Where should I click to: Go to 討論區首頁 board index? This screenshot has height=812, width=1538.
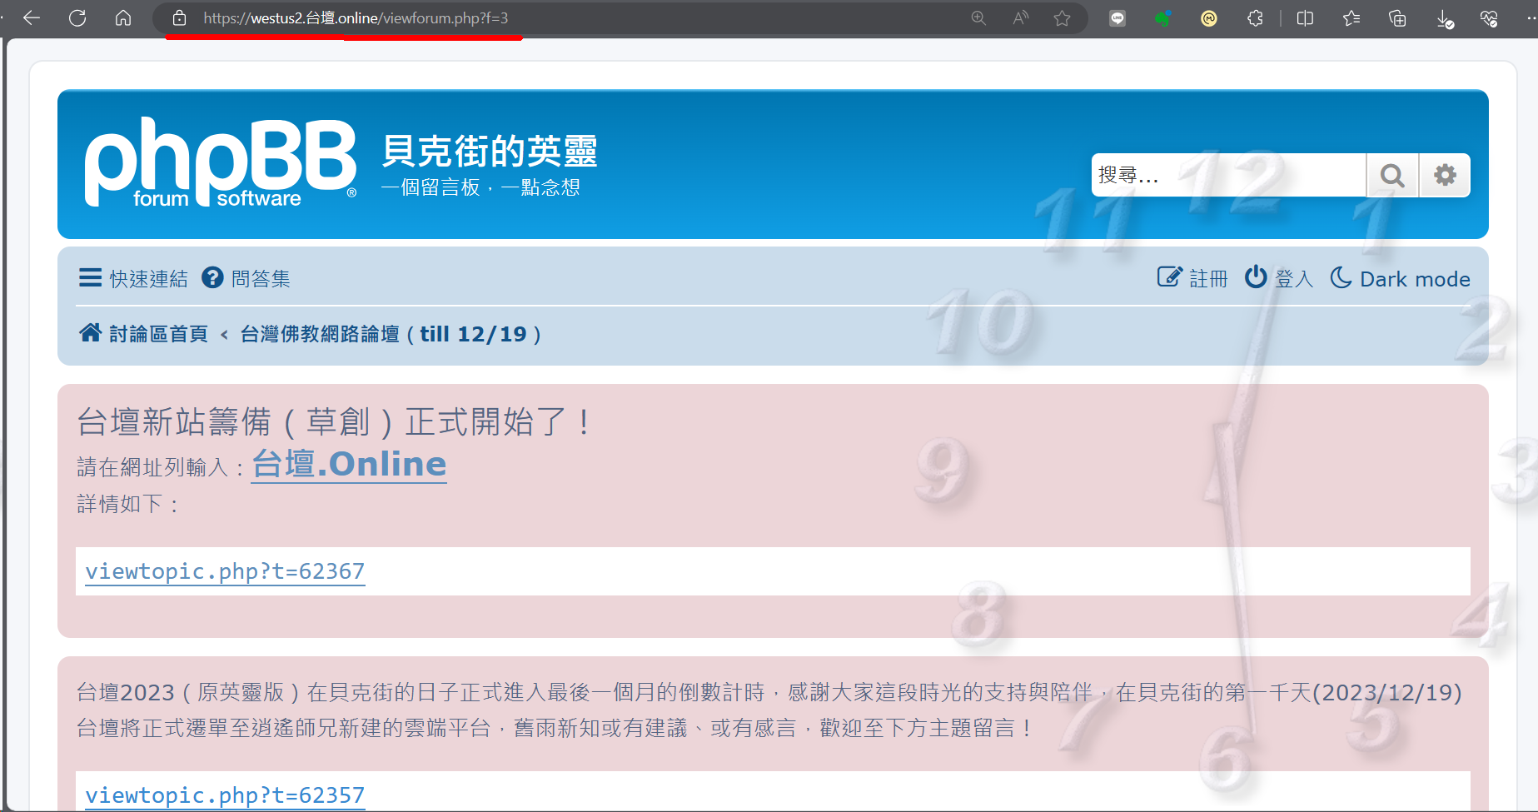point(143,333)
